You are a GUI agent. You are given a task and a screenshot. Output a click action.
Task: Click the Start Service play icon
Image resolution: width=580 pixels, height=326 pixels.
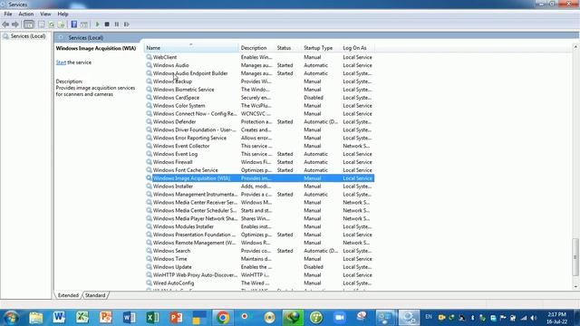click(x=97, y=24)
